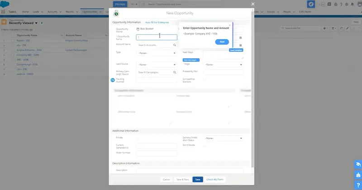Click the search icon in Account Name field
Viewport: 362px width, 190px height.
[x=175, y=45]
